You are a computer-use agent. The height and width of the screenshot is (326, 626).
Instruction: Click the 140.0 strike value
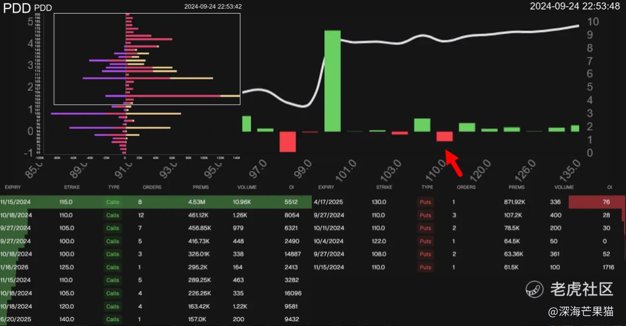(x=67, y=319)
